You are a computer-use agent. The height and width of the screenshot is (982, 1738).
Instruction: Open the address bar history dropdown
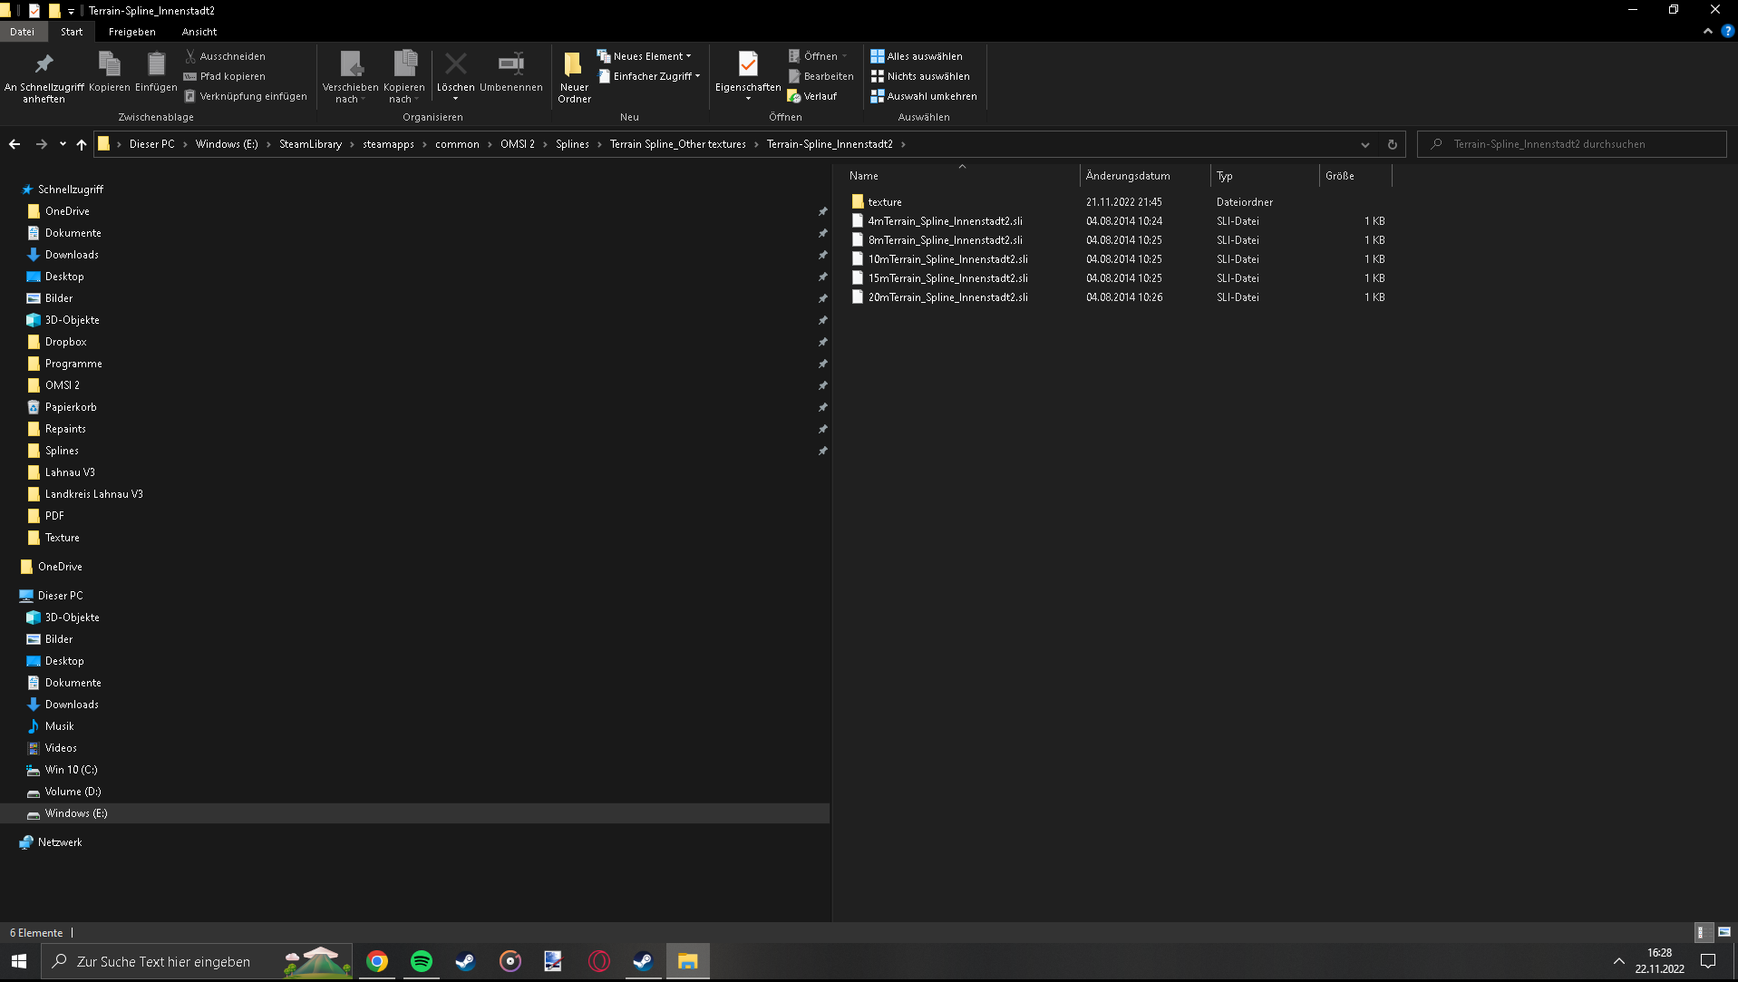point(1364,144)
